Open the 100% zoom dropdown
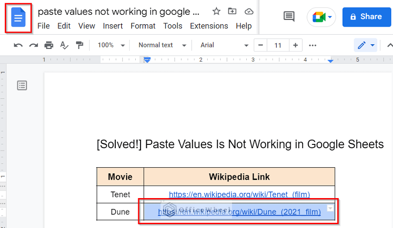The height and width of the screenshot is (228, 393). point(111,46)
